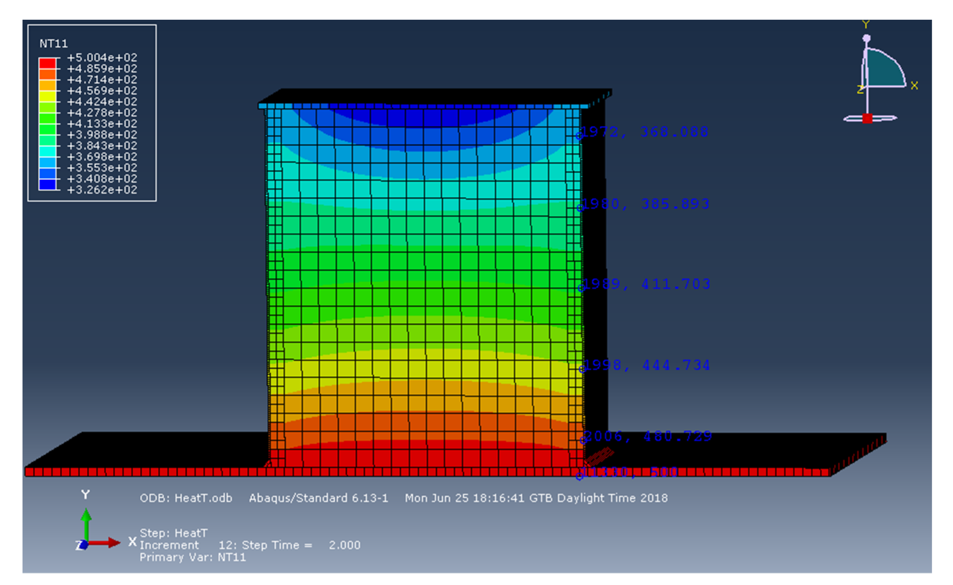Screen dimensions: 953x585
Task: Click the X axis label on 3D compass
Action: [915, 86]
